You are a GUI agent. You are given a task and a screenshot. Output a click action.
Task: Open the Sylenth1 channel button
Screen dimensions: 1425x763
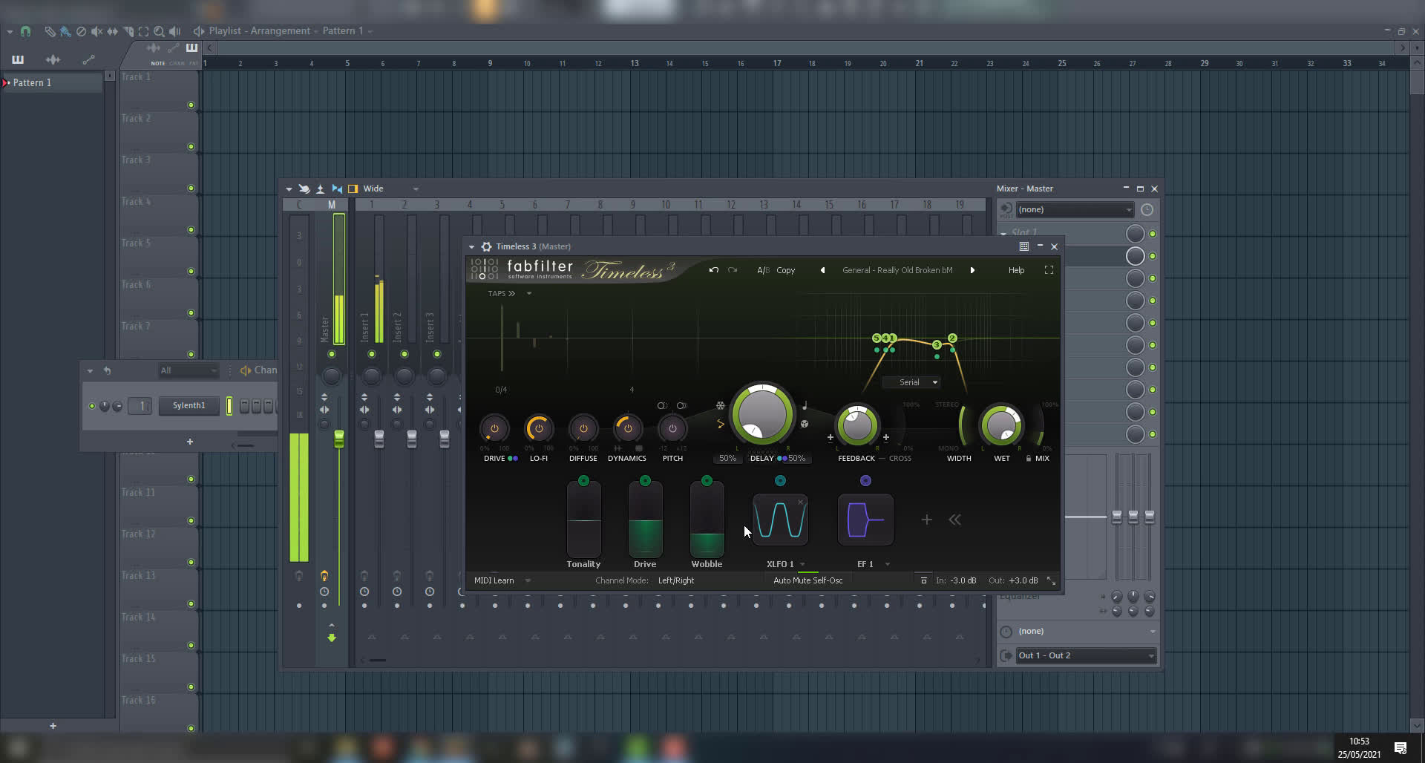tap(189, 405)
